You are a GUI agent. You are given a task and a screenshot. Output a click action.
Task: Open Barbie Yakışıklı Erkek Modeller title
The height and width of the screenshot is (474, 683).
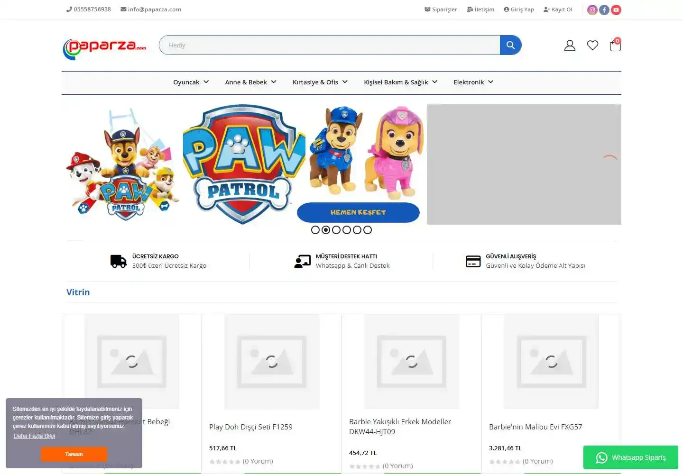(400, 427)
